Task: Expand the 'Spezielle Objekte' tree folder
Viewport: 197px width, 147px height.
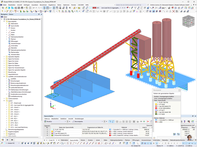Action: tap(4, 57)
